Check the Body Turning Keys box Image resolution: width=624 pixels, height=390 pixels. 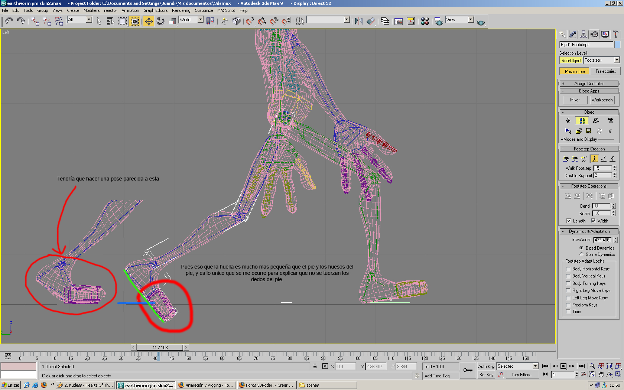568,283
